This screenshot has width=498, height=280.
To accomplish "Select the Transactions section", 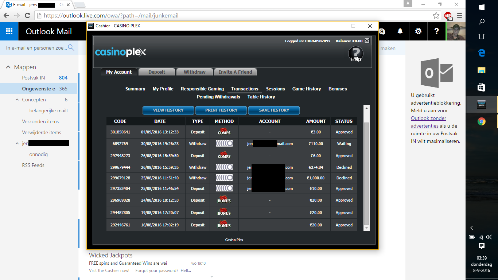I will (245, 89).
